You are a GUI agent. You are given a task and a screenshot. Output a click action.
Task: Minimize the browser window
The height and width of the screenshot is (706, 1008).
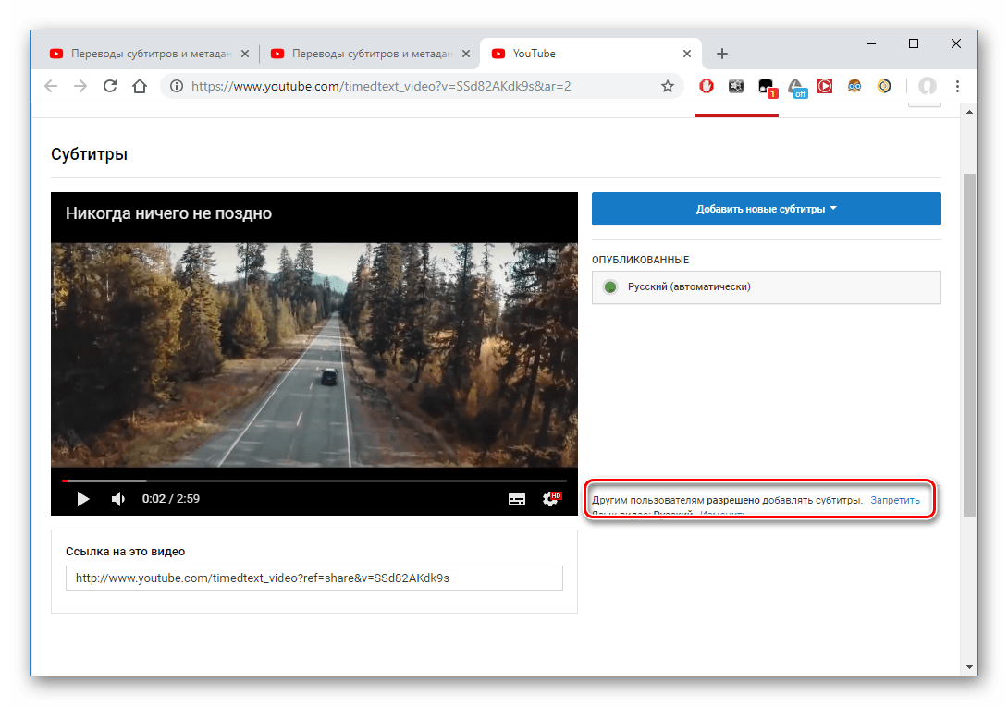(x=871, y=43)
